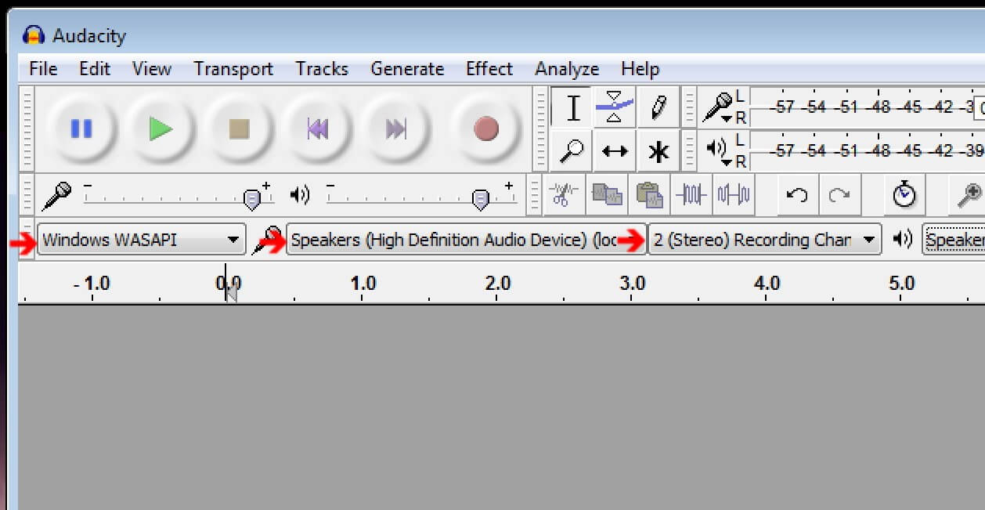The image size is (985, 510).
Task: Click the Pause transport button
Action: pyautogui.click(x=81, y=128)
